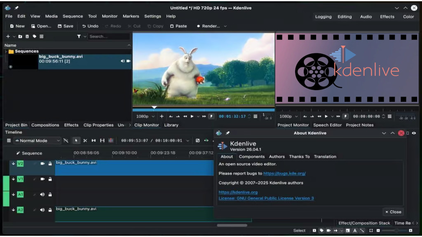Hide video on track V2 camera icon
The image size is (422, 237).
point(42,163)
